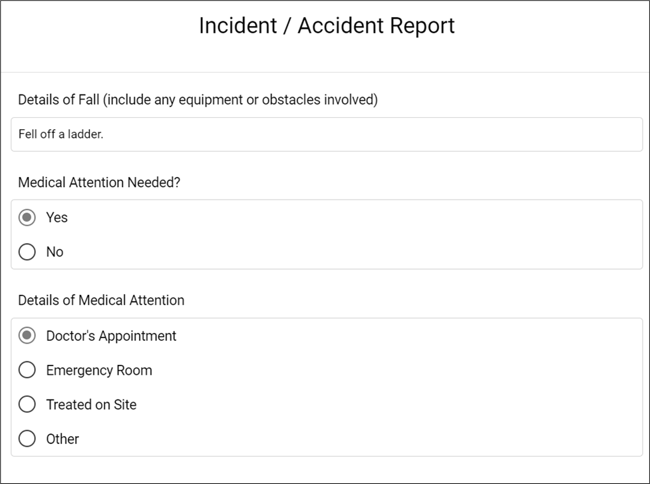Select the Doctor's Appointment radio circle
The height and width of the screenshot is (484, 650).
click(27, 336)
